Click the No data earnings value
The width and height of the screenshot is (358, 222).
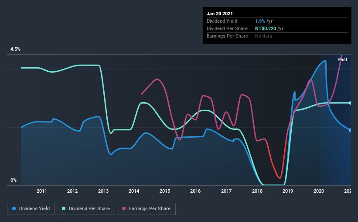click(x=263, y=36)
